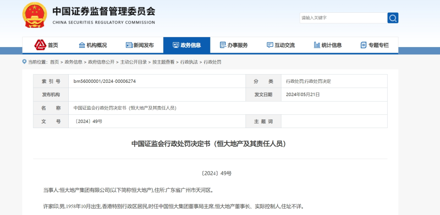Click 按主题查看 breadcrumb link
The width and height of the screenshot is (440, 215).
click(x=163, y=62)
